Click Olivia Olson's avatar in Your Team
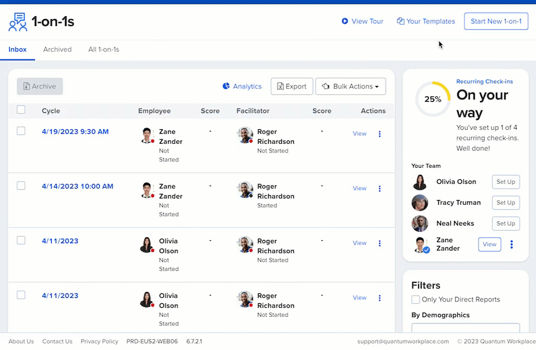This screenshot has height=350, width=536. tap(420, 182)
